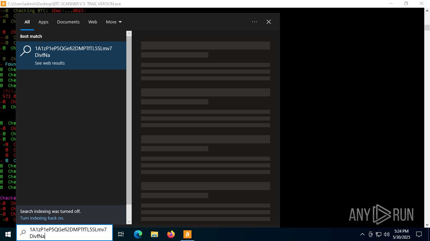430x241 pixels.
Task: Click the console window scrollbar thumb
Action: [427, 27]
